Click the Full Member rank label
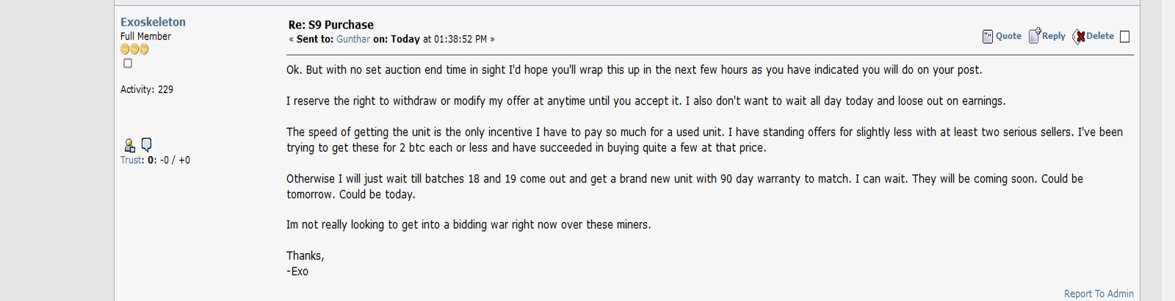The width and height of the screenshot is (1175, 301). (x=145, y=37)
